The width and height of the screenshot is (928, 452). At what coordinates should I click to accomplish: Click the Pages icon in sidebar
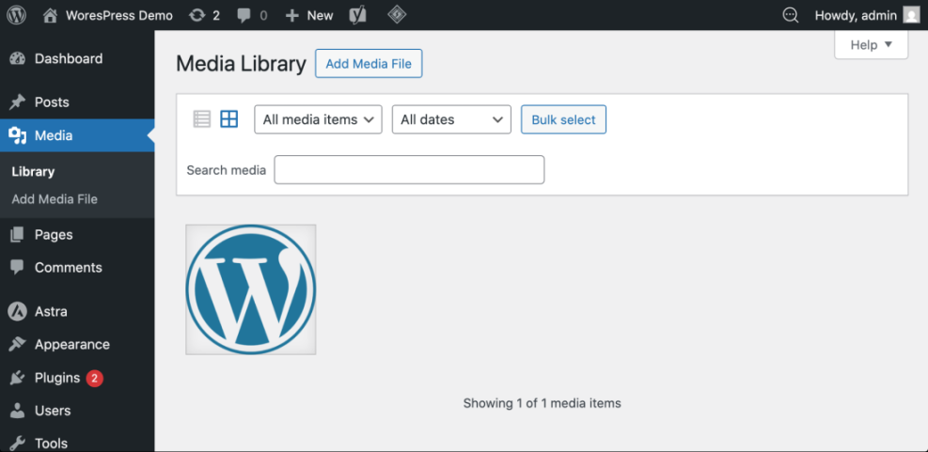(x=18, y=235)
